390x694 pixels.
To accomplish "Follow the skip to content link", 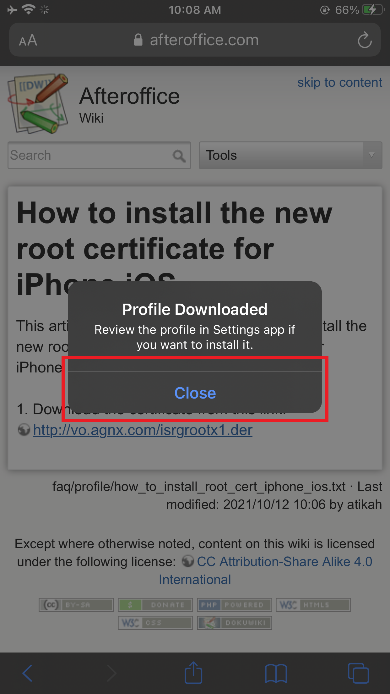I will pyautogui.click(x=340, y=82).
